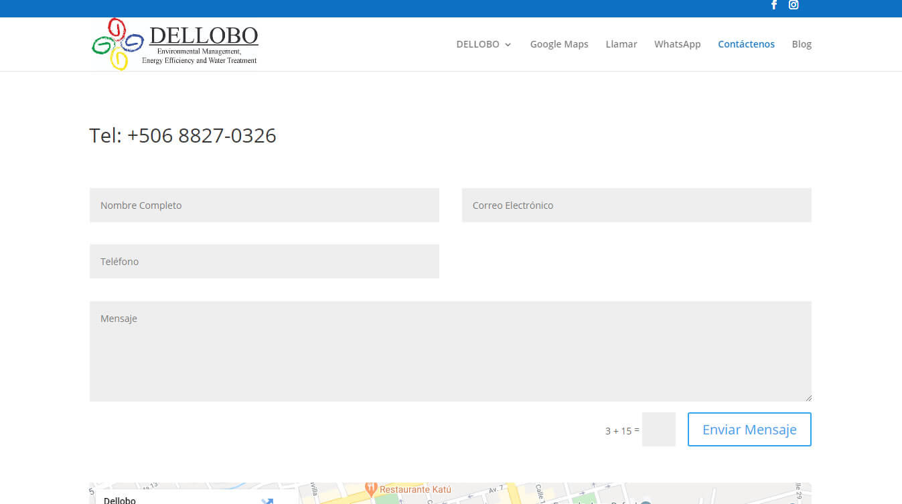Open the Google Maps menu item
This screenshot has height=504, width=902.
(558, 44)
